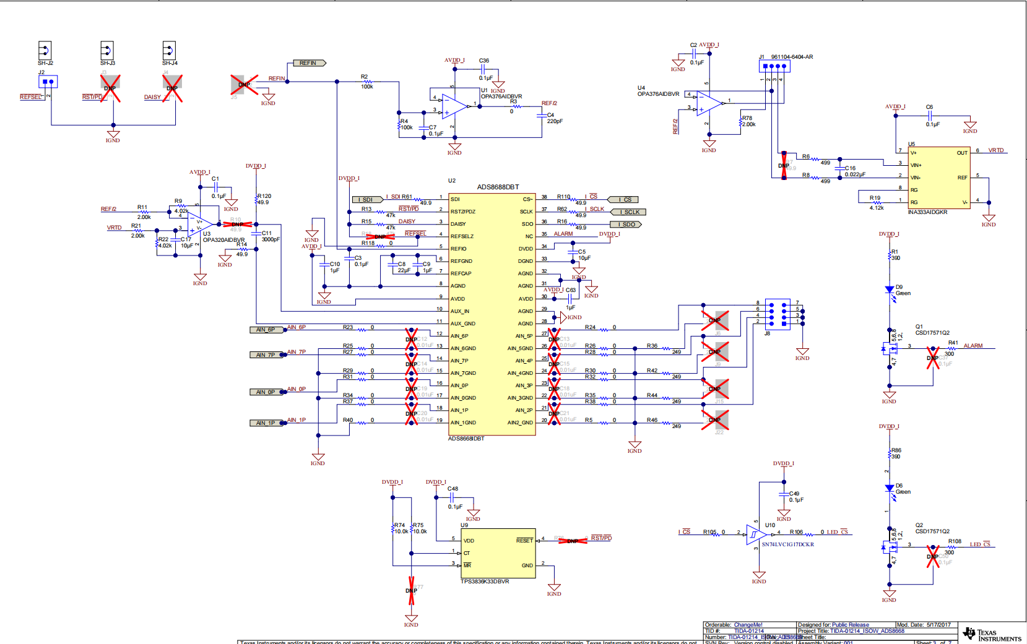The image size is (1027, 644).
Task: Click the D6 green LED symbol
Action: (890, 489)
